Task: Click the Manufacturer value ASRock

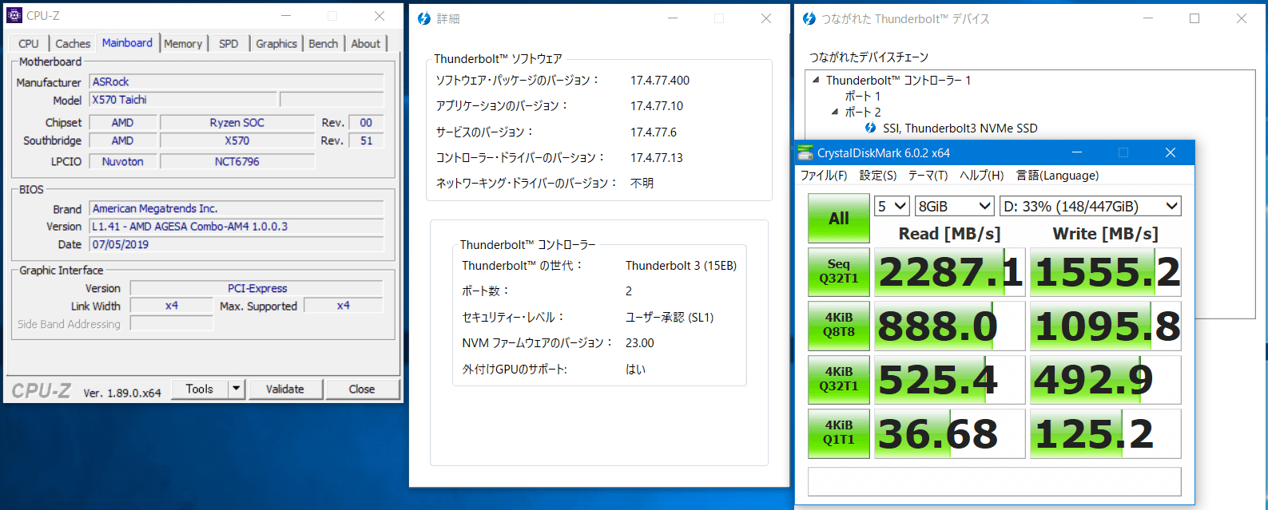Action: (237, 81)
